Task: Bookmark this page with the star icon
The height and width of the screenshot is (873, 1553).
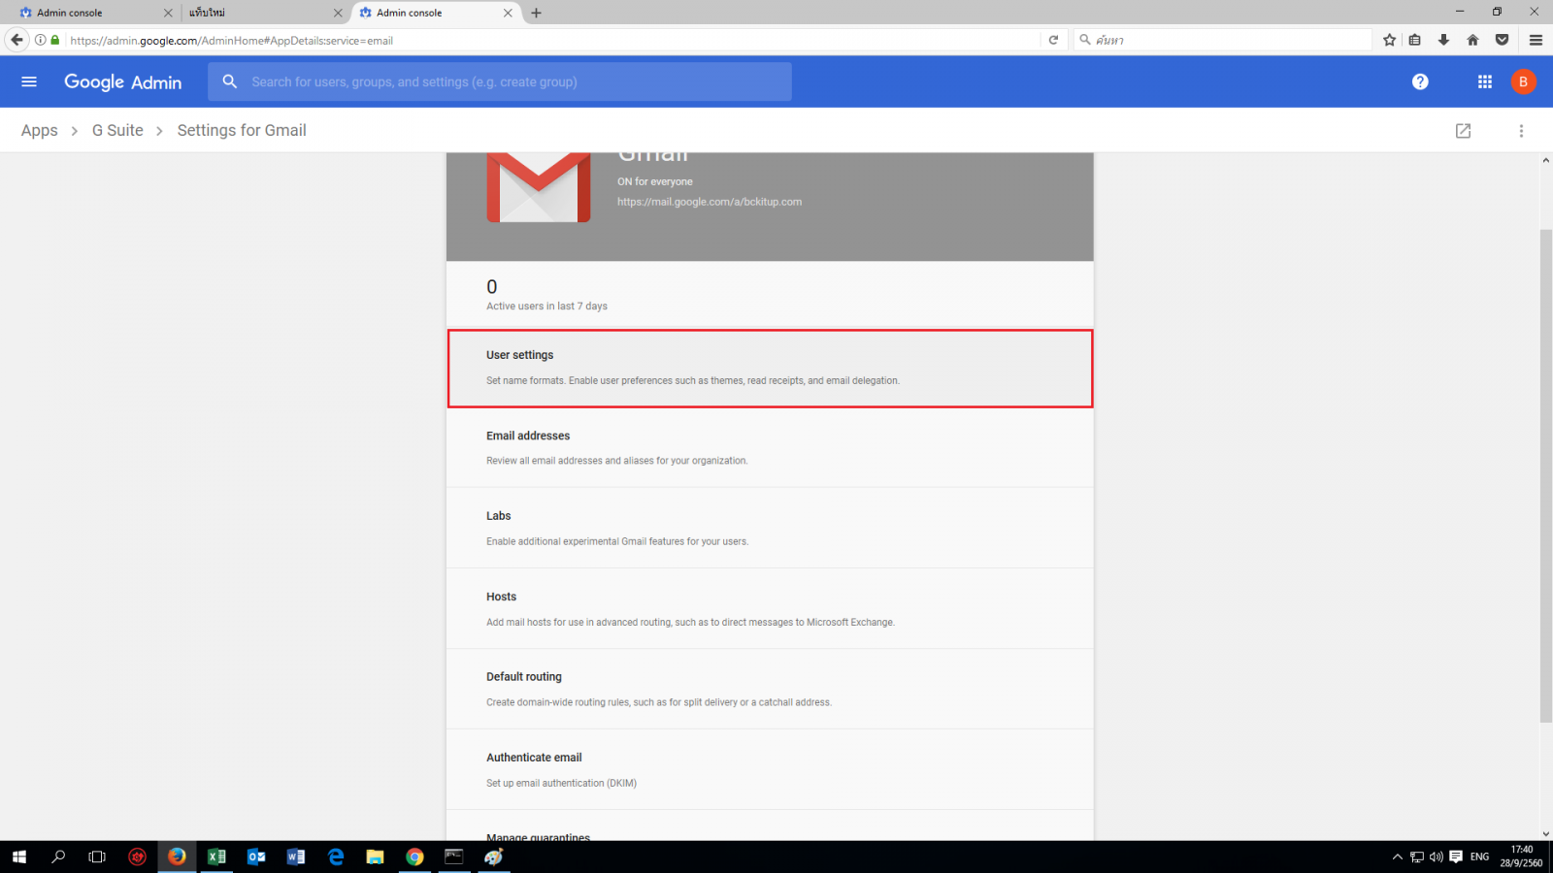Action: click(x=1389, y=40)
